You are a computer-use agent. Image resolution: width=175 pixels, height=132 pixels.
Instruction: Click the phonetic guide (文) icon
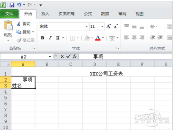pos(112,38)
